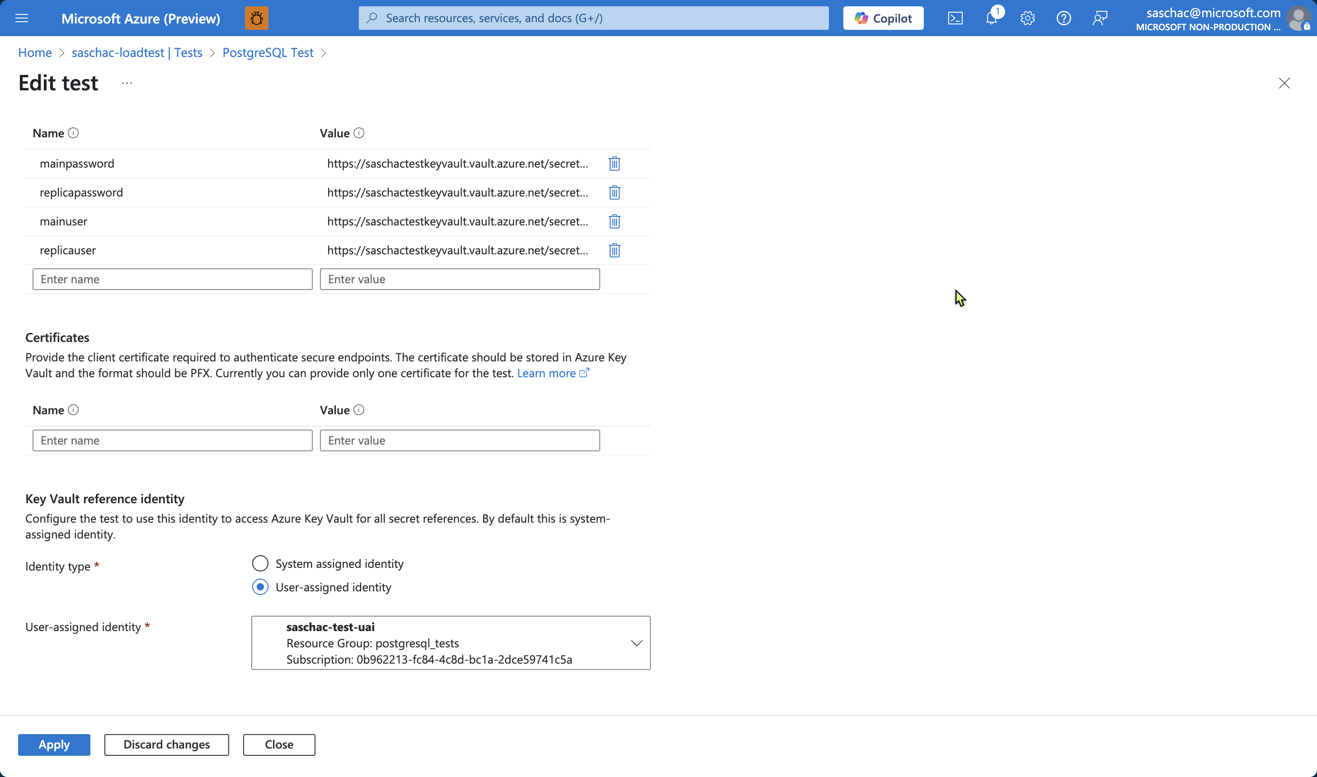The height and width of the screenshot is (777, 1317).
Task: Go to Home breadcrumb
Action: [35, 52]
